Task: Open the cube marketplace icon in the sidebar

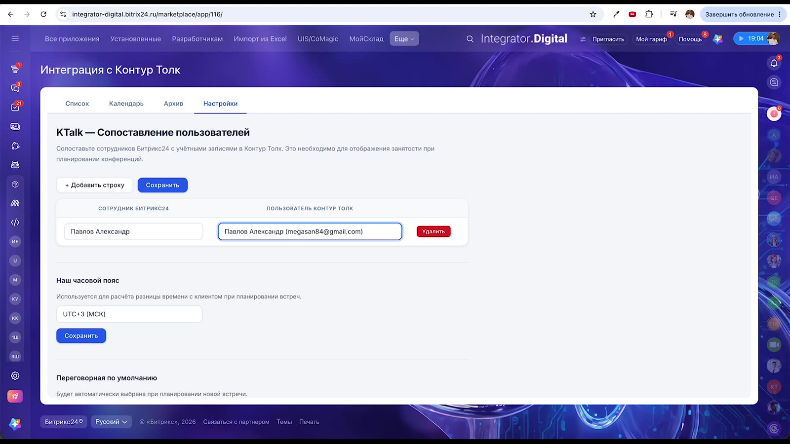Action: 15,184
